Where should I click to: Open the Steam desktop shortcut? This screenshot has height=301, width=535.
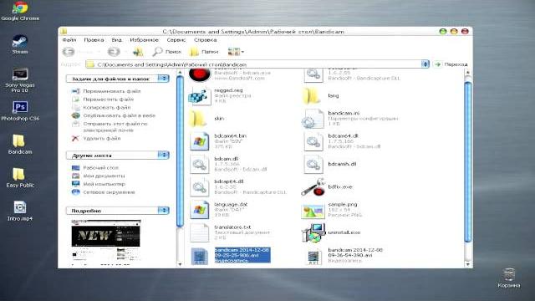20,44
